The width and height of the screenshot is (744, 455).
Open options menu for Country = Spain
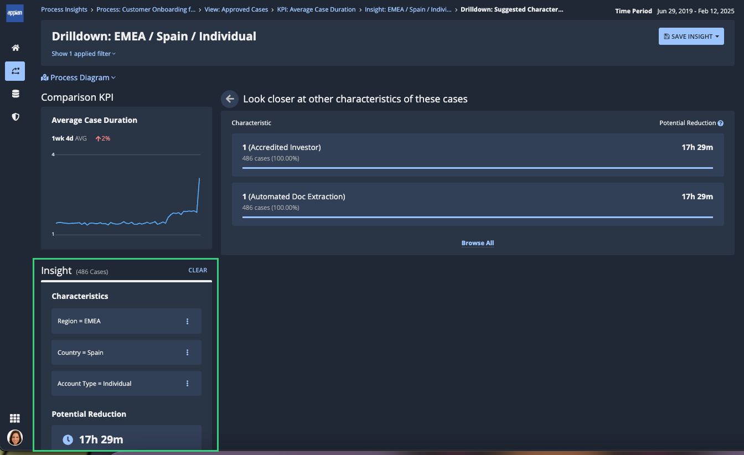point(187,353)
